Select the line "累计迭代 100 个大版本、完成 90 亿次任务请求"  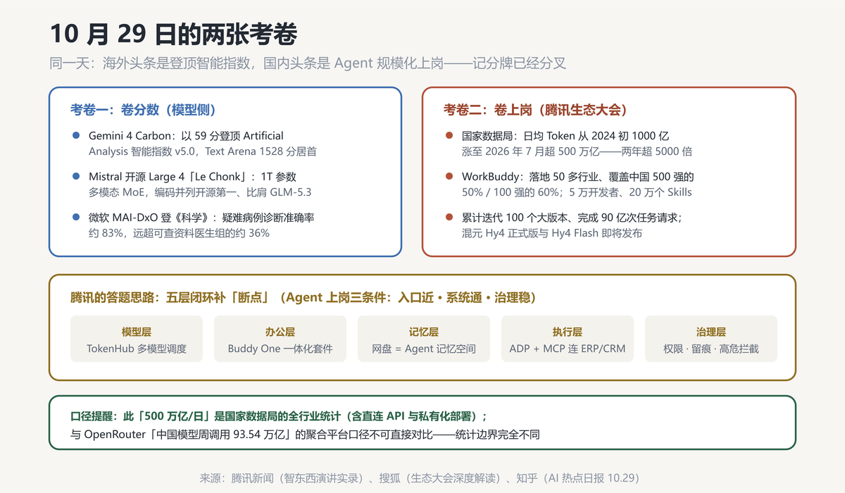[x=572, y=218]
